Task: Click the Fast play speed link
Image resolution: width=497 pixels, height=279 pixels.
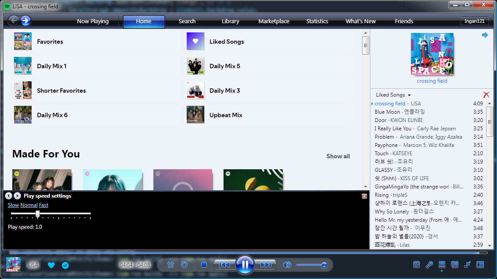Action: (x=43, y=205)
